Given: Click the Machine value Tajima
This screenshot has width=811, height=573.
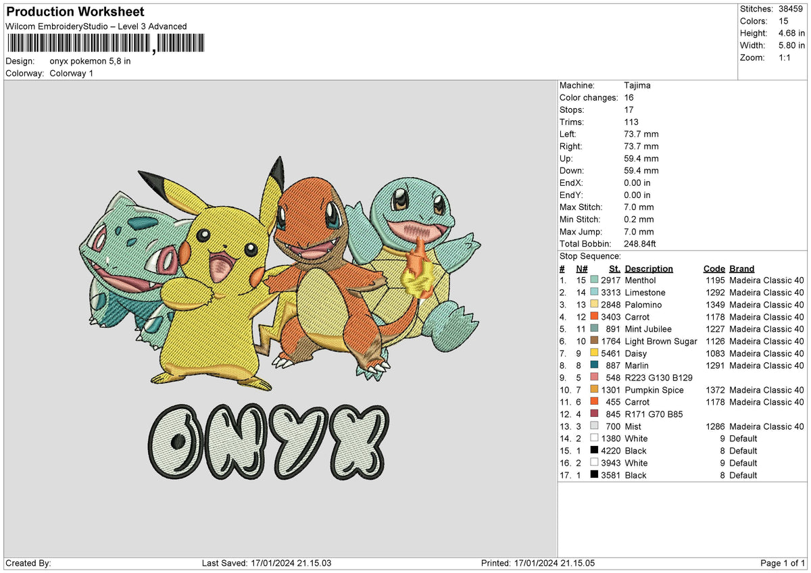Looking at the screenshot, I should point(638,85).
